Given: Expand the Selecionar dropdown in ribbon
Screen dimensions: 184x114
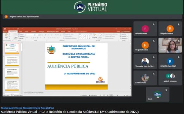Looking at the screenshot, I should click(124, 39).
